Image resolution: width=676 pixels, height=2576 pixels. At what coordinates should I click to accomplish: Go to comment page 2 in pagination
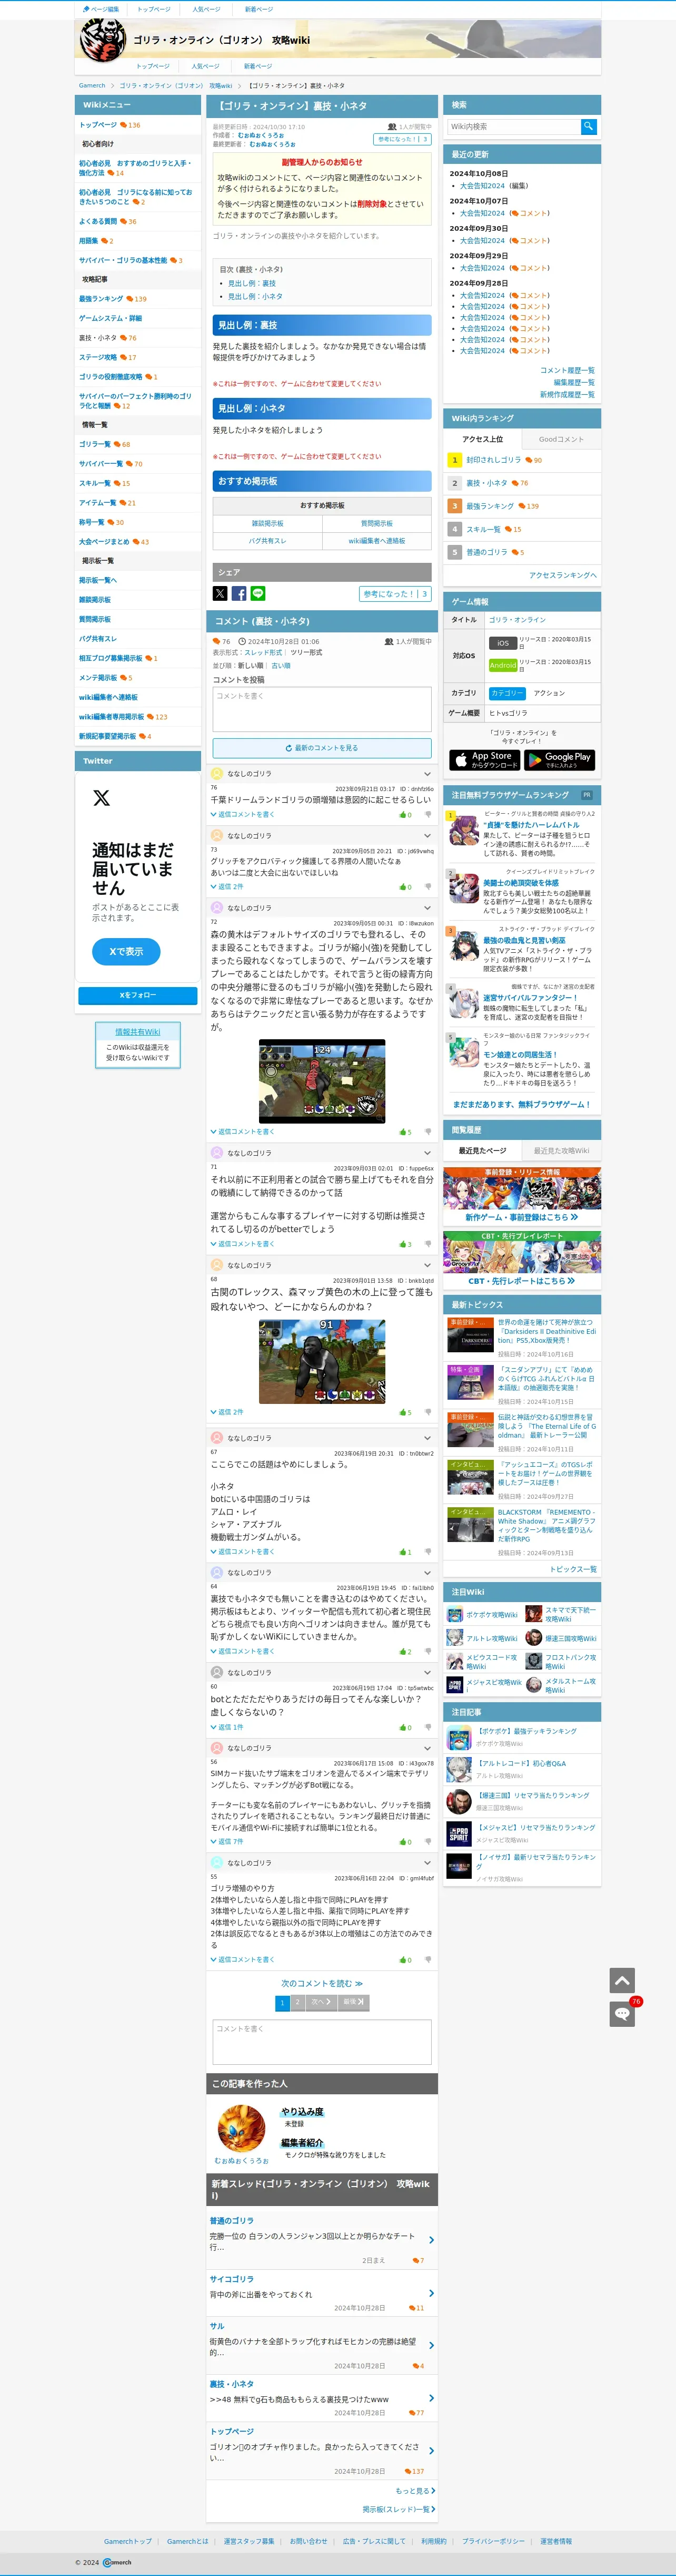(297, 2002)
